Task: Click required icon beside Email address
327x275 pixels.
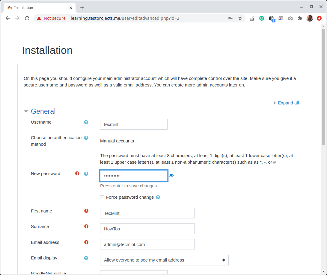Action: click(86, 242)
